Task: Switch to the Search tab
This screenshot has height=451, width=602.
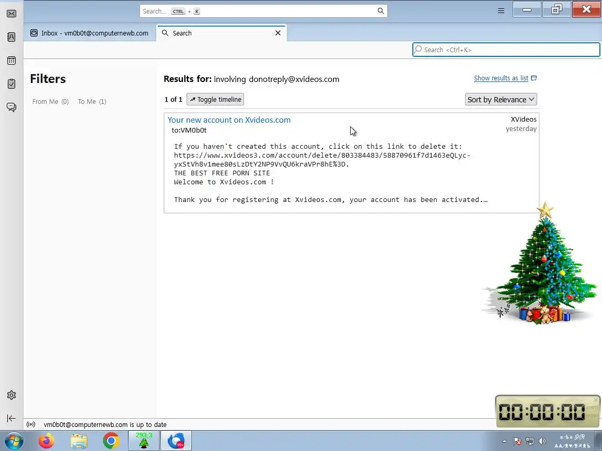Action: pyautogui.click(x=221, y=33)
